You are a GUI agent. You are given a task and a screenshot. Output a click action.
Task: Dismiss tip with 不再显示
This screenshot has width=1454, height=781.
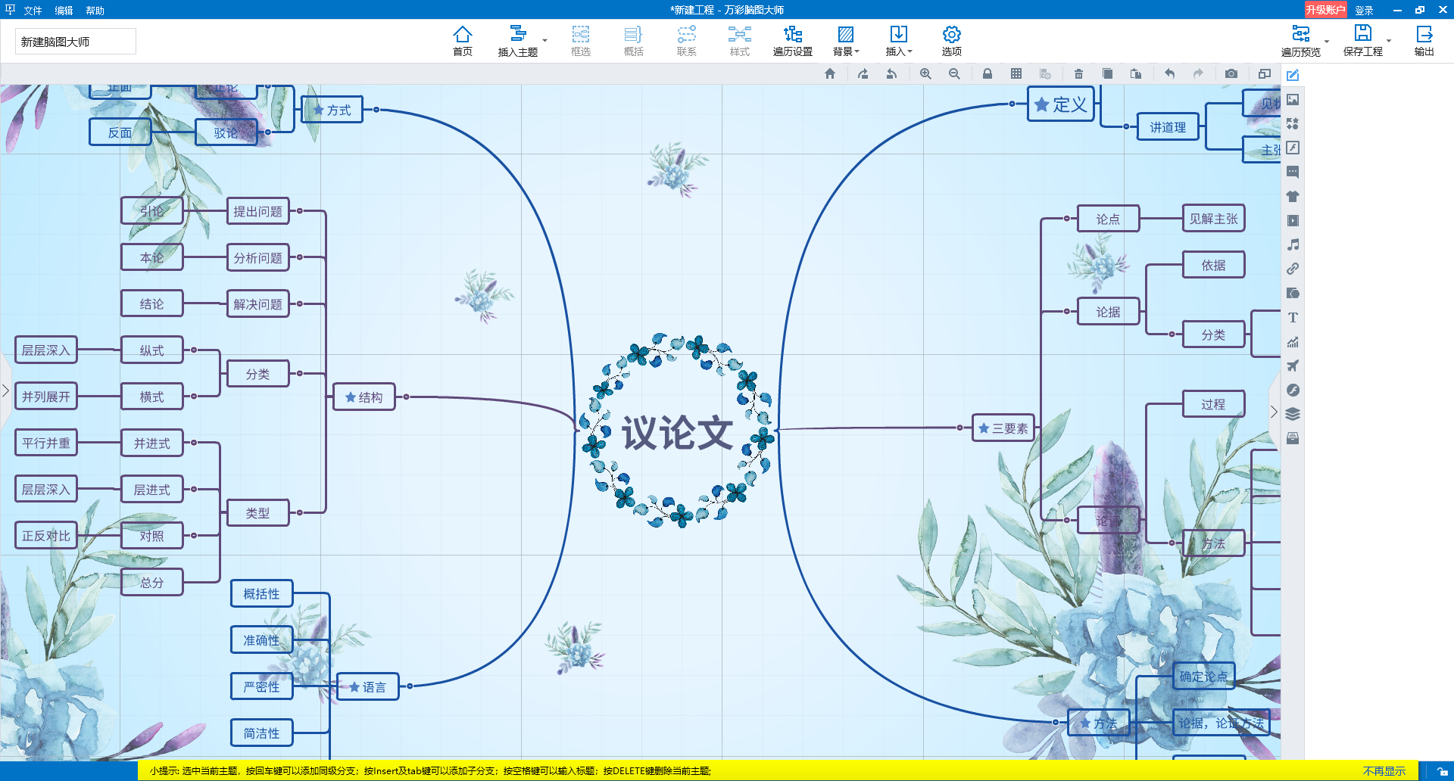click(1384, 771)
